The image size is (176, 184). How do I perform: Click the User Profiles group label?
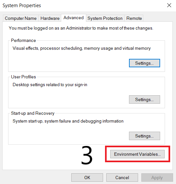pyautogui.click(x=23, y=77)
